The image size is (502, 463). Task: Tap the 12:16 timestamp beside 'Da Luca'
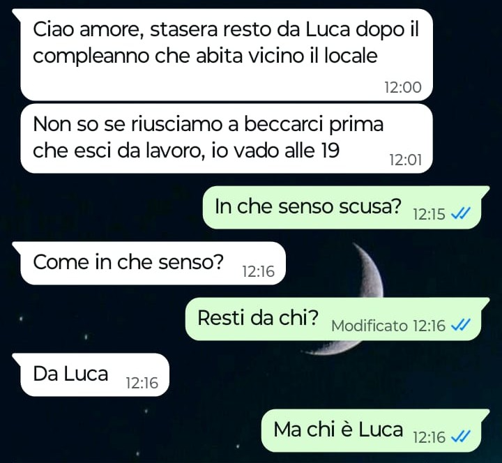tap(142, 383)
